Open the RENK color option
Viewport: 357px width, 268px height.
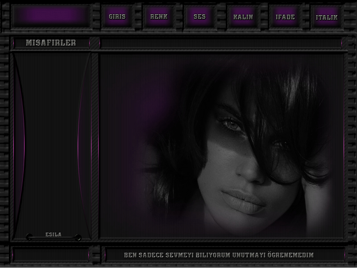[158, 17]
